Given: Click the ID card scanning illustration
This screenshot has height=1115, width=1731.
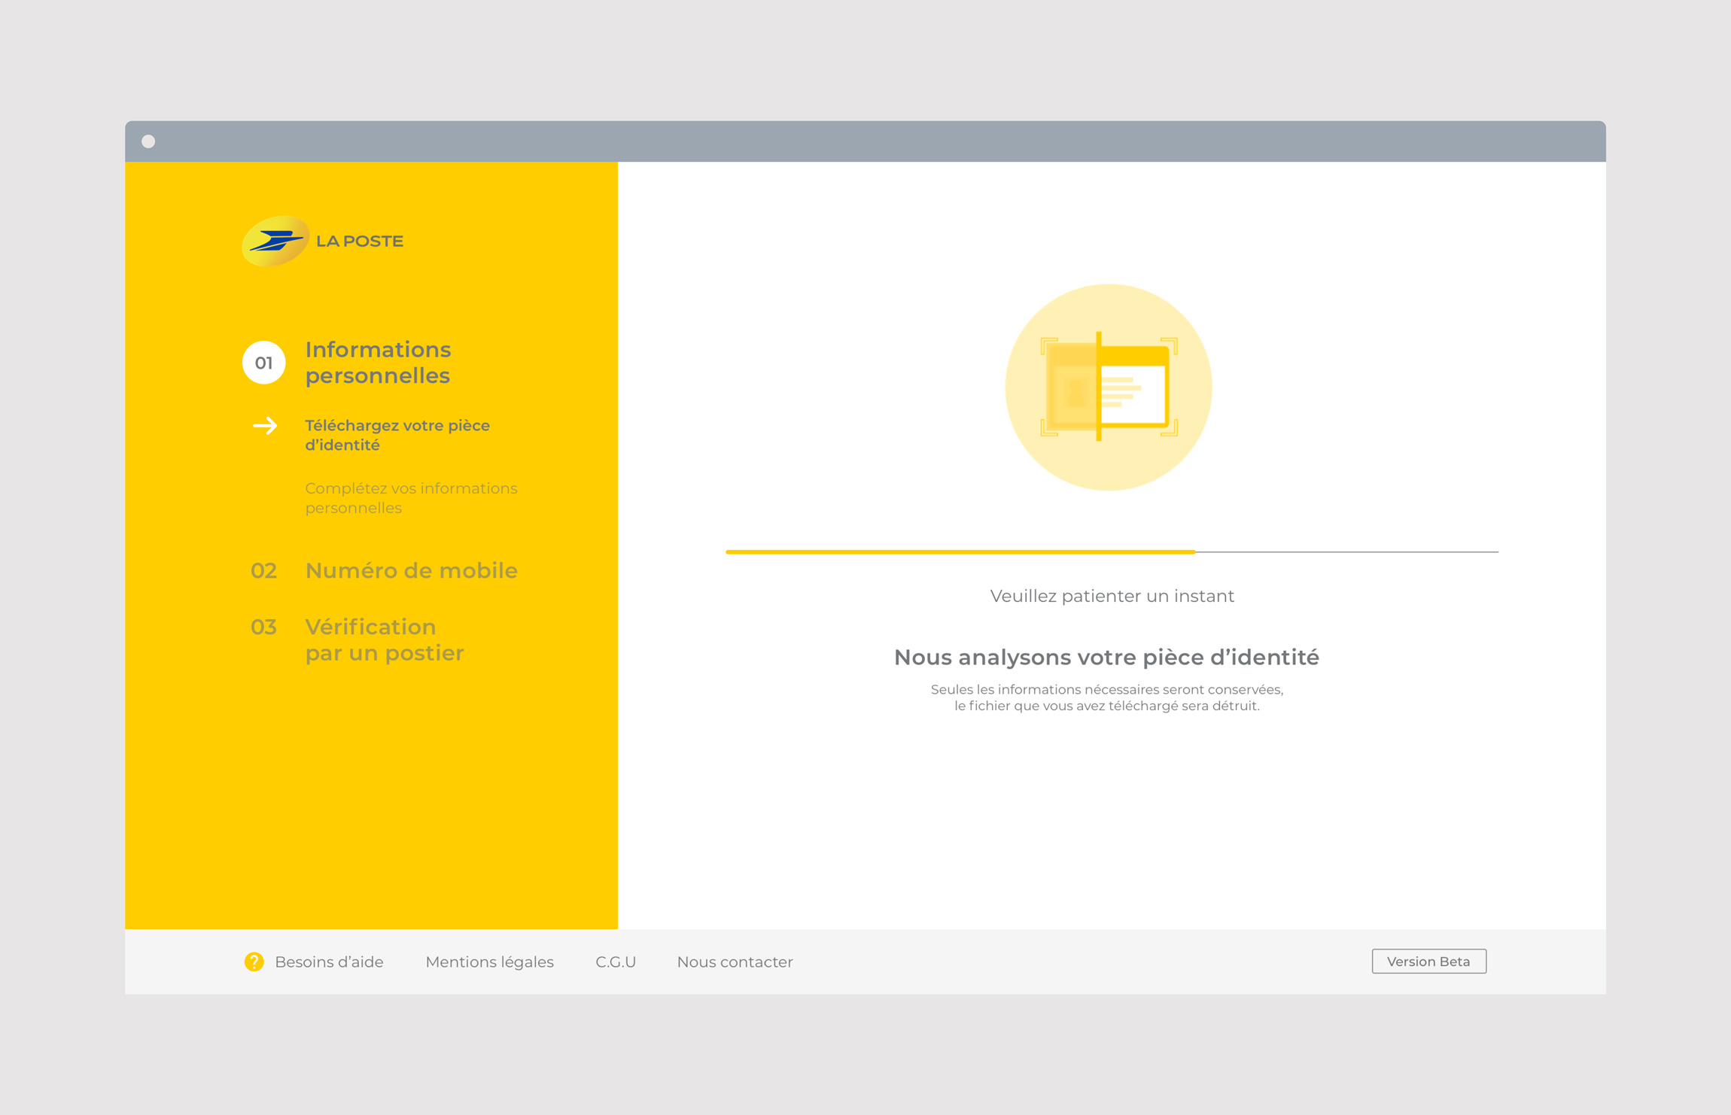Looking at the screenshot, I should (x=1108, y=387).
